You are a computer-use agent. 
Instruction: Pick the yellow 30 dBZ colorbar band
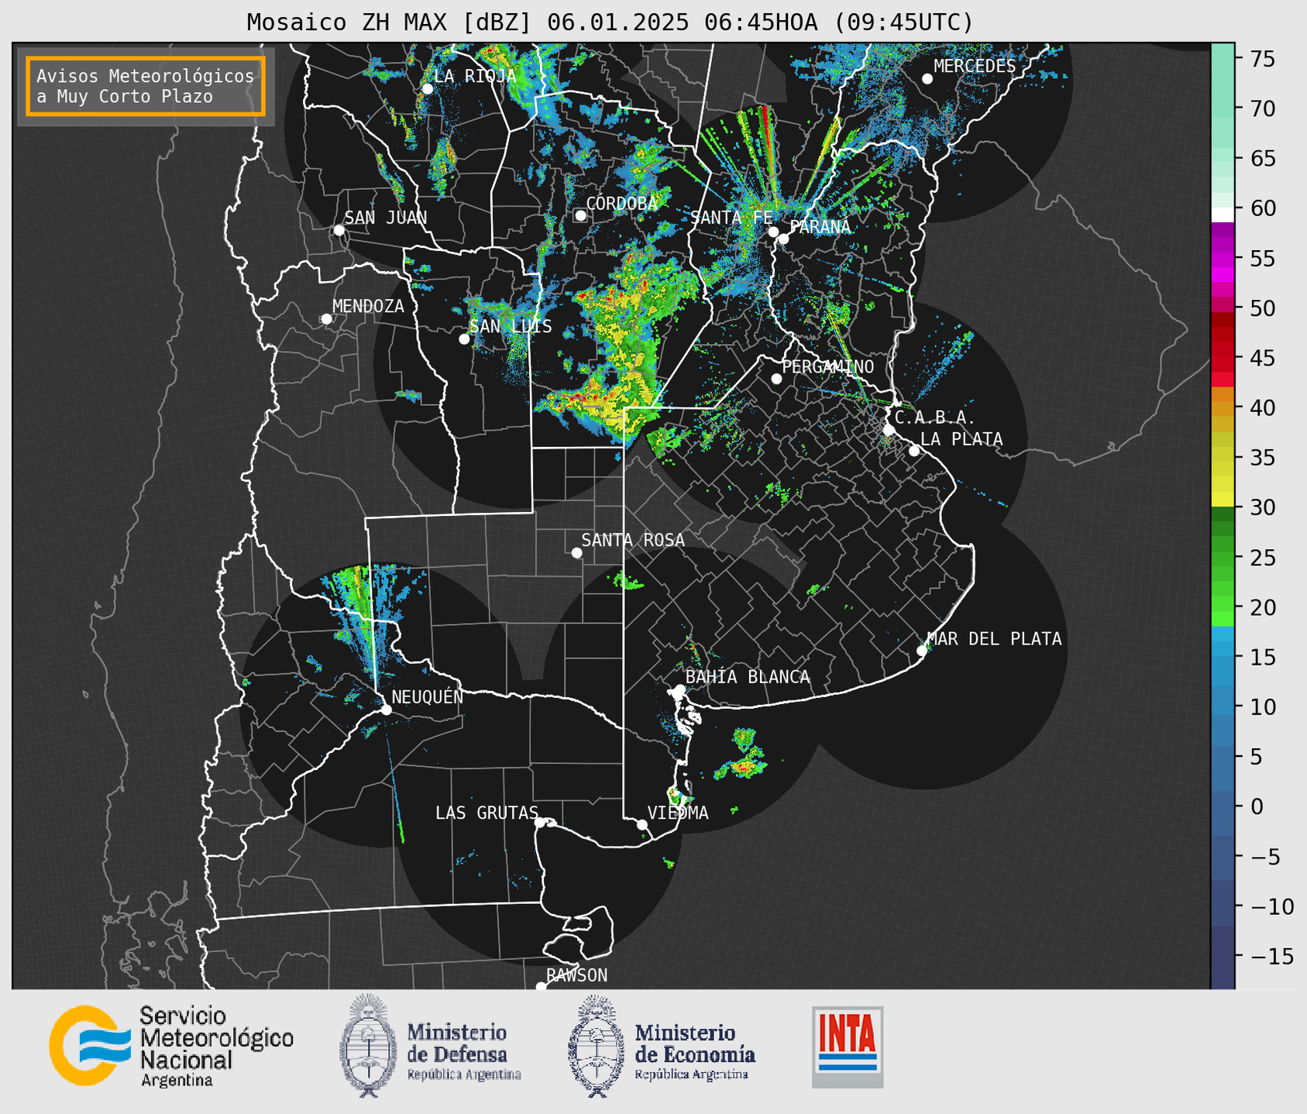(1223, 500)
